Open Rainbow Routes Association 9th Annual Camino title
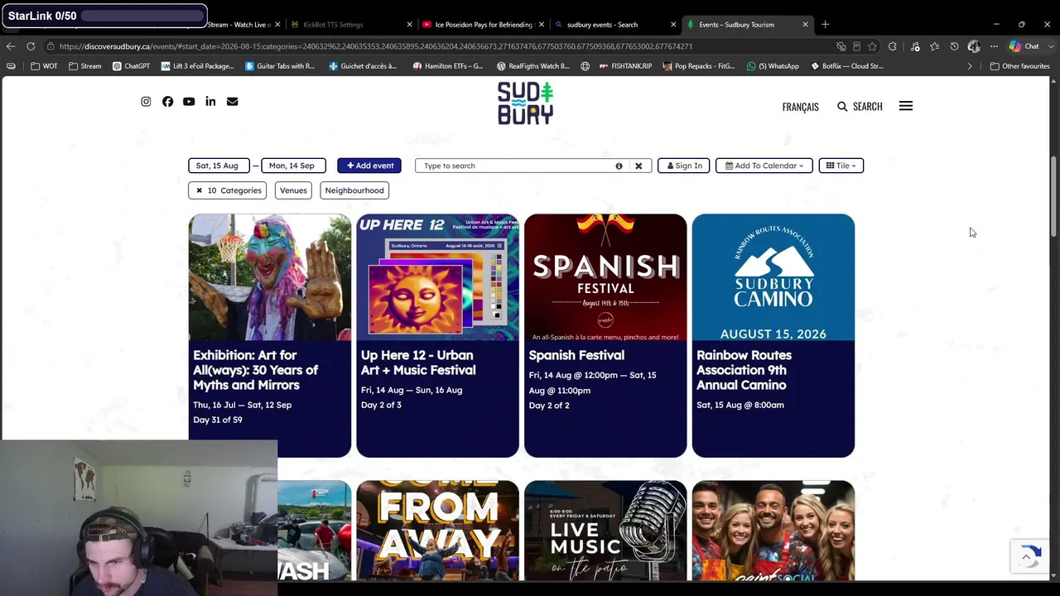Viewport: 1060px width, 596px height. [744, 370]
